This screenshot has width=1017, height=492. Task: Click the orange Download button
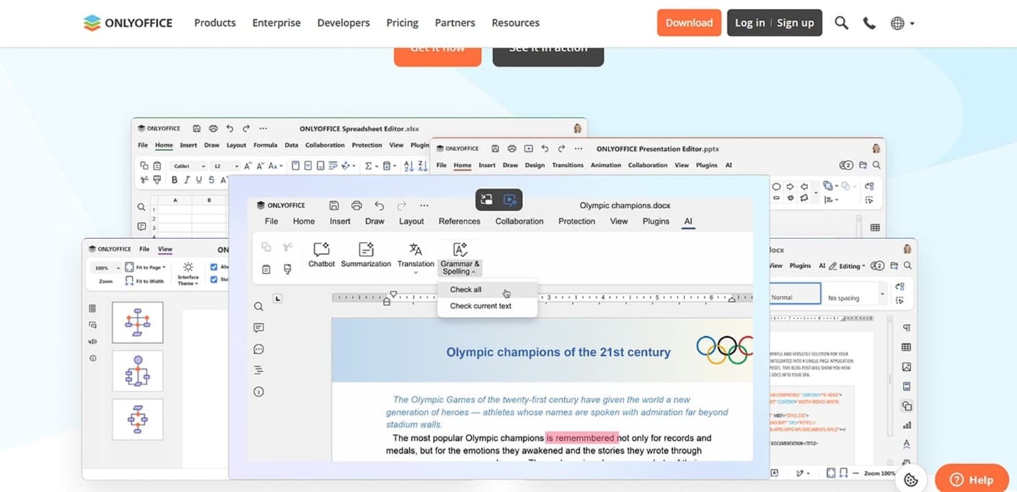pyautogui.click(x=689, y=23)
